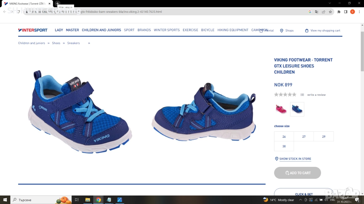Click the Windows taskbar search box
Viewport: 364px width, 204px height.
(36, 200)
